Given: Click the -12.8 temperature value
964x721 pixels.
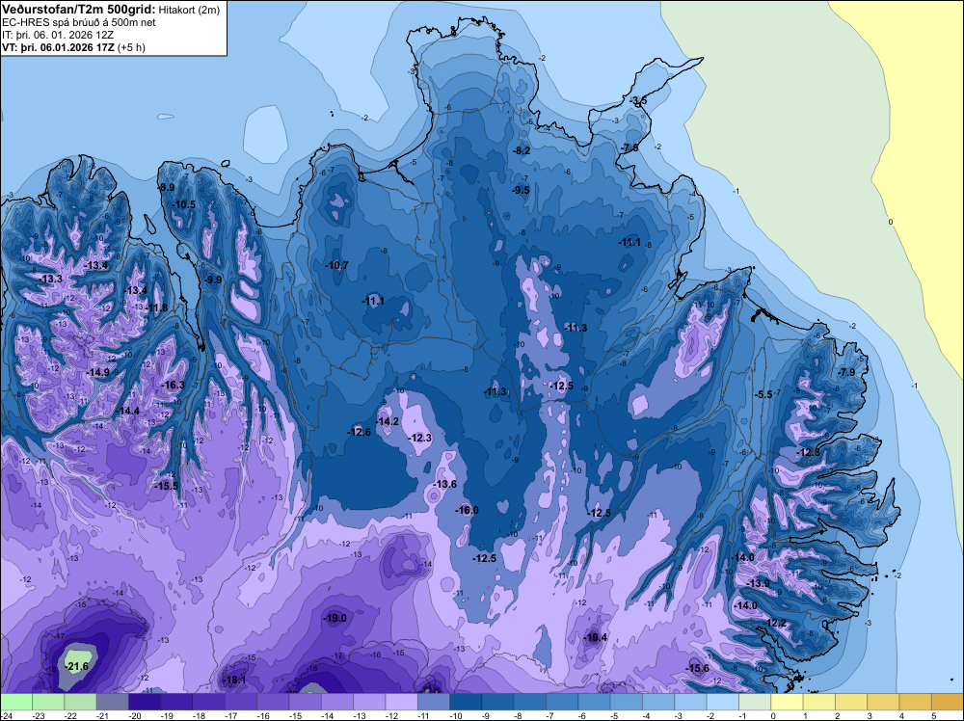Looking at the screenshot, I should [x=809, y=452].
